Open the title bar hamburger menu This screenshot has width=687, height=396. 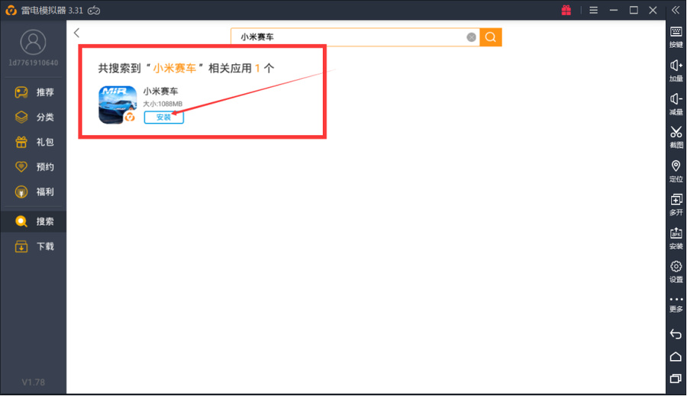pyautogui.click(x=593, y=10)
